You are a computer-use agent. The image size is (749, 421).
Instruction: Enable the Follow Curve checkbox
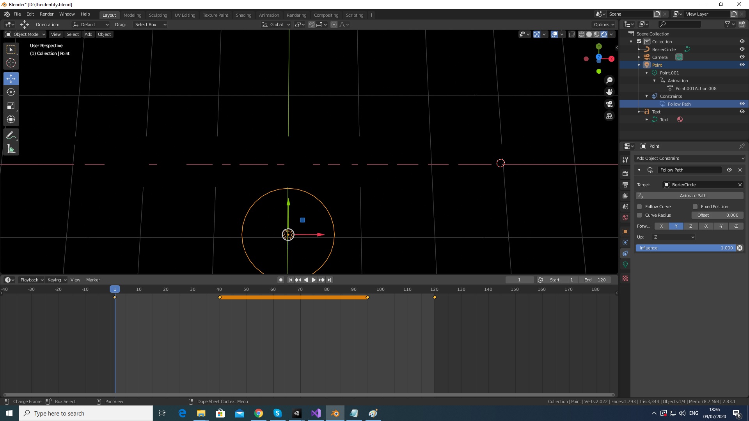click(x=640, y=206)
